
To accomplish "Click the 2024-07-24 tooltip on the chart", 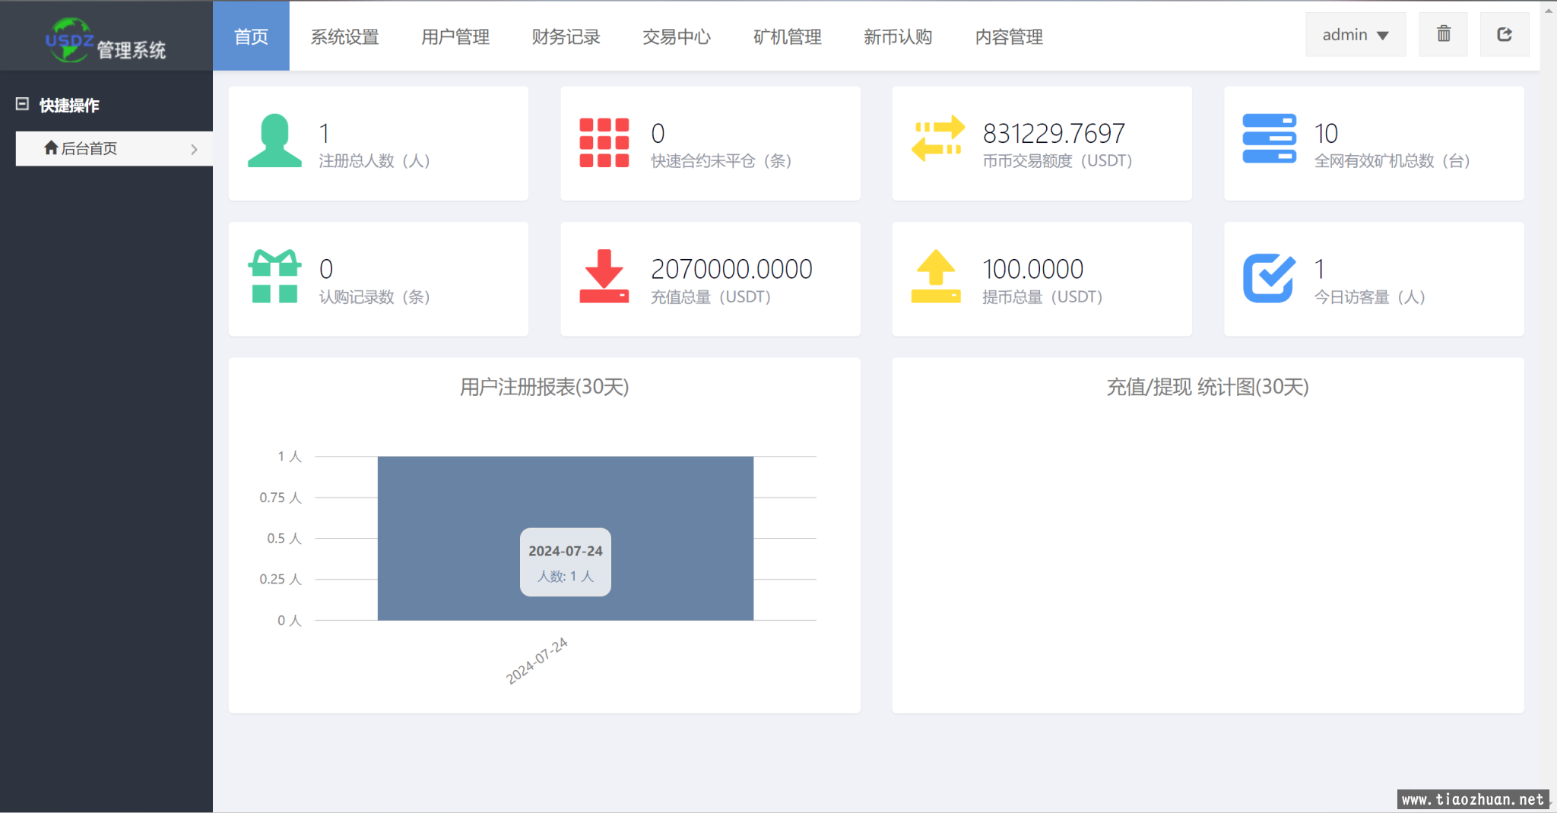I will click(565, 562).
